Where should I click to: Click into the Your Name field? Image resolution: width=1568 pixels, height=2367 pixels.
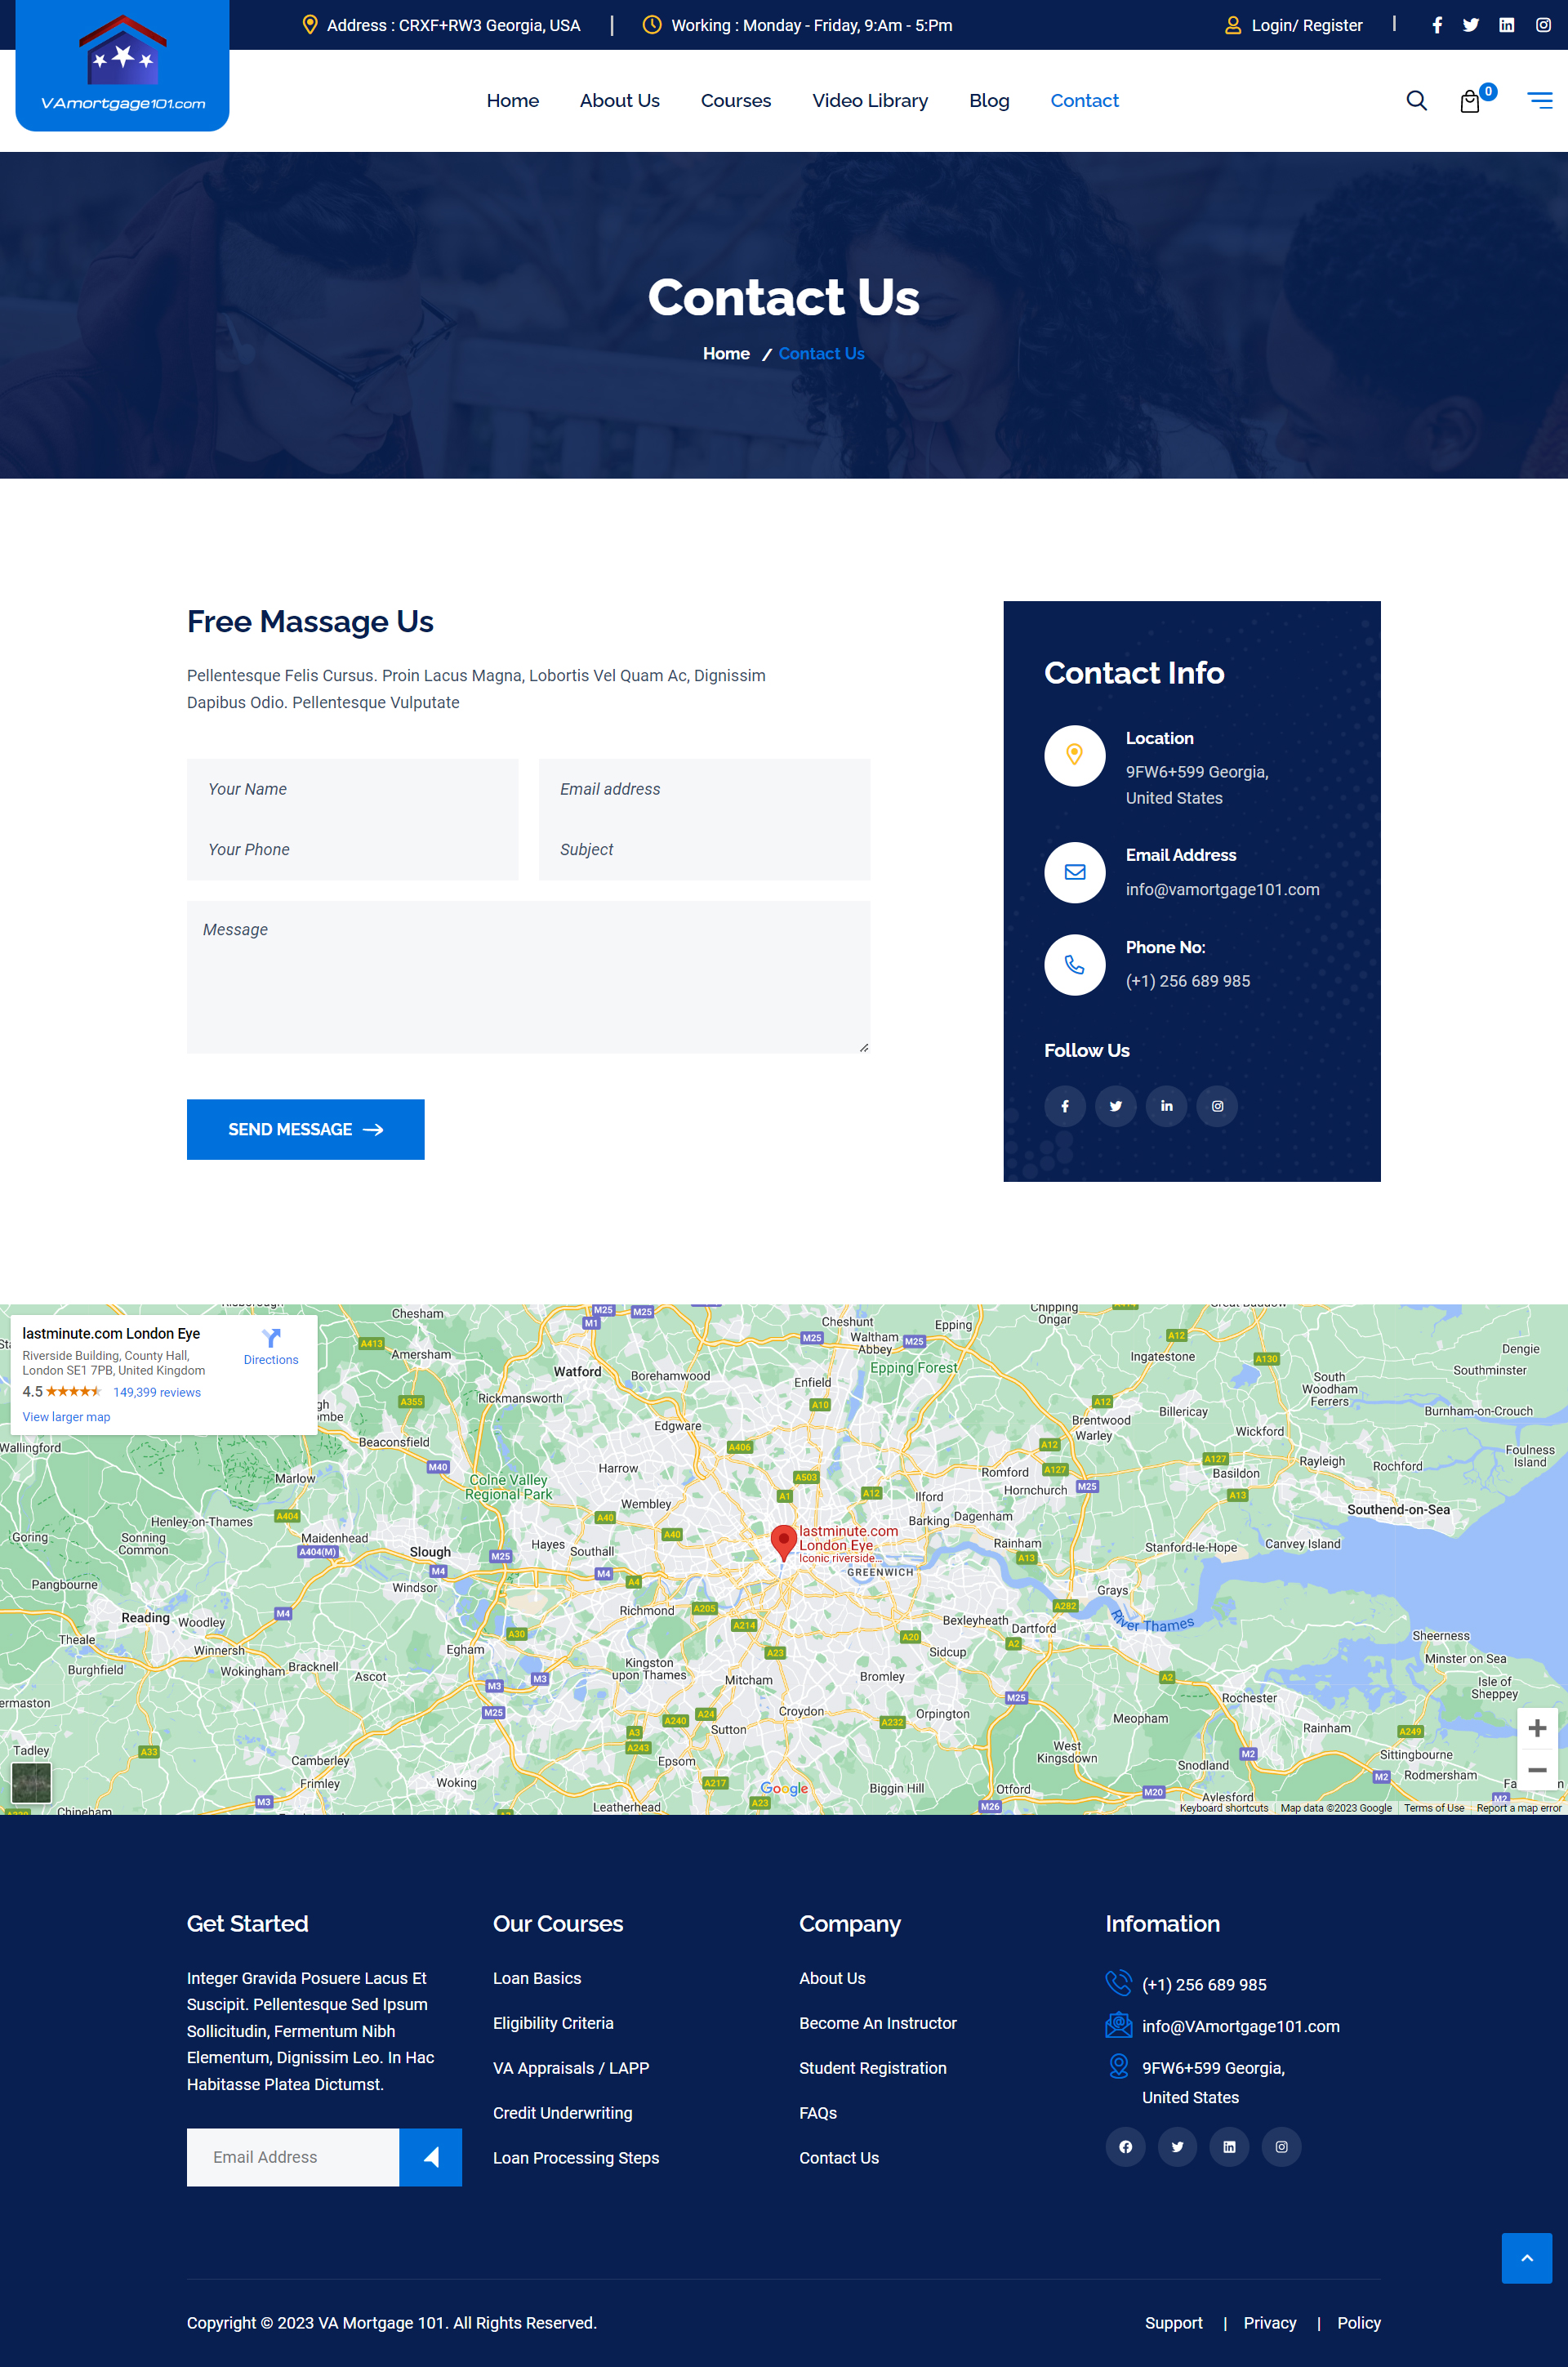point(352,789)
